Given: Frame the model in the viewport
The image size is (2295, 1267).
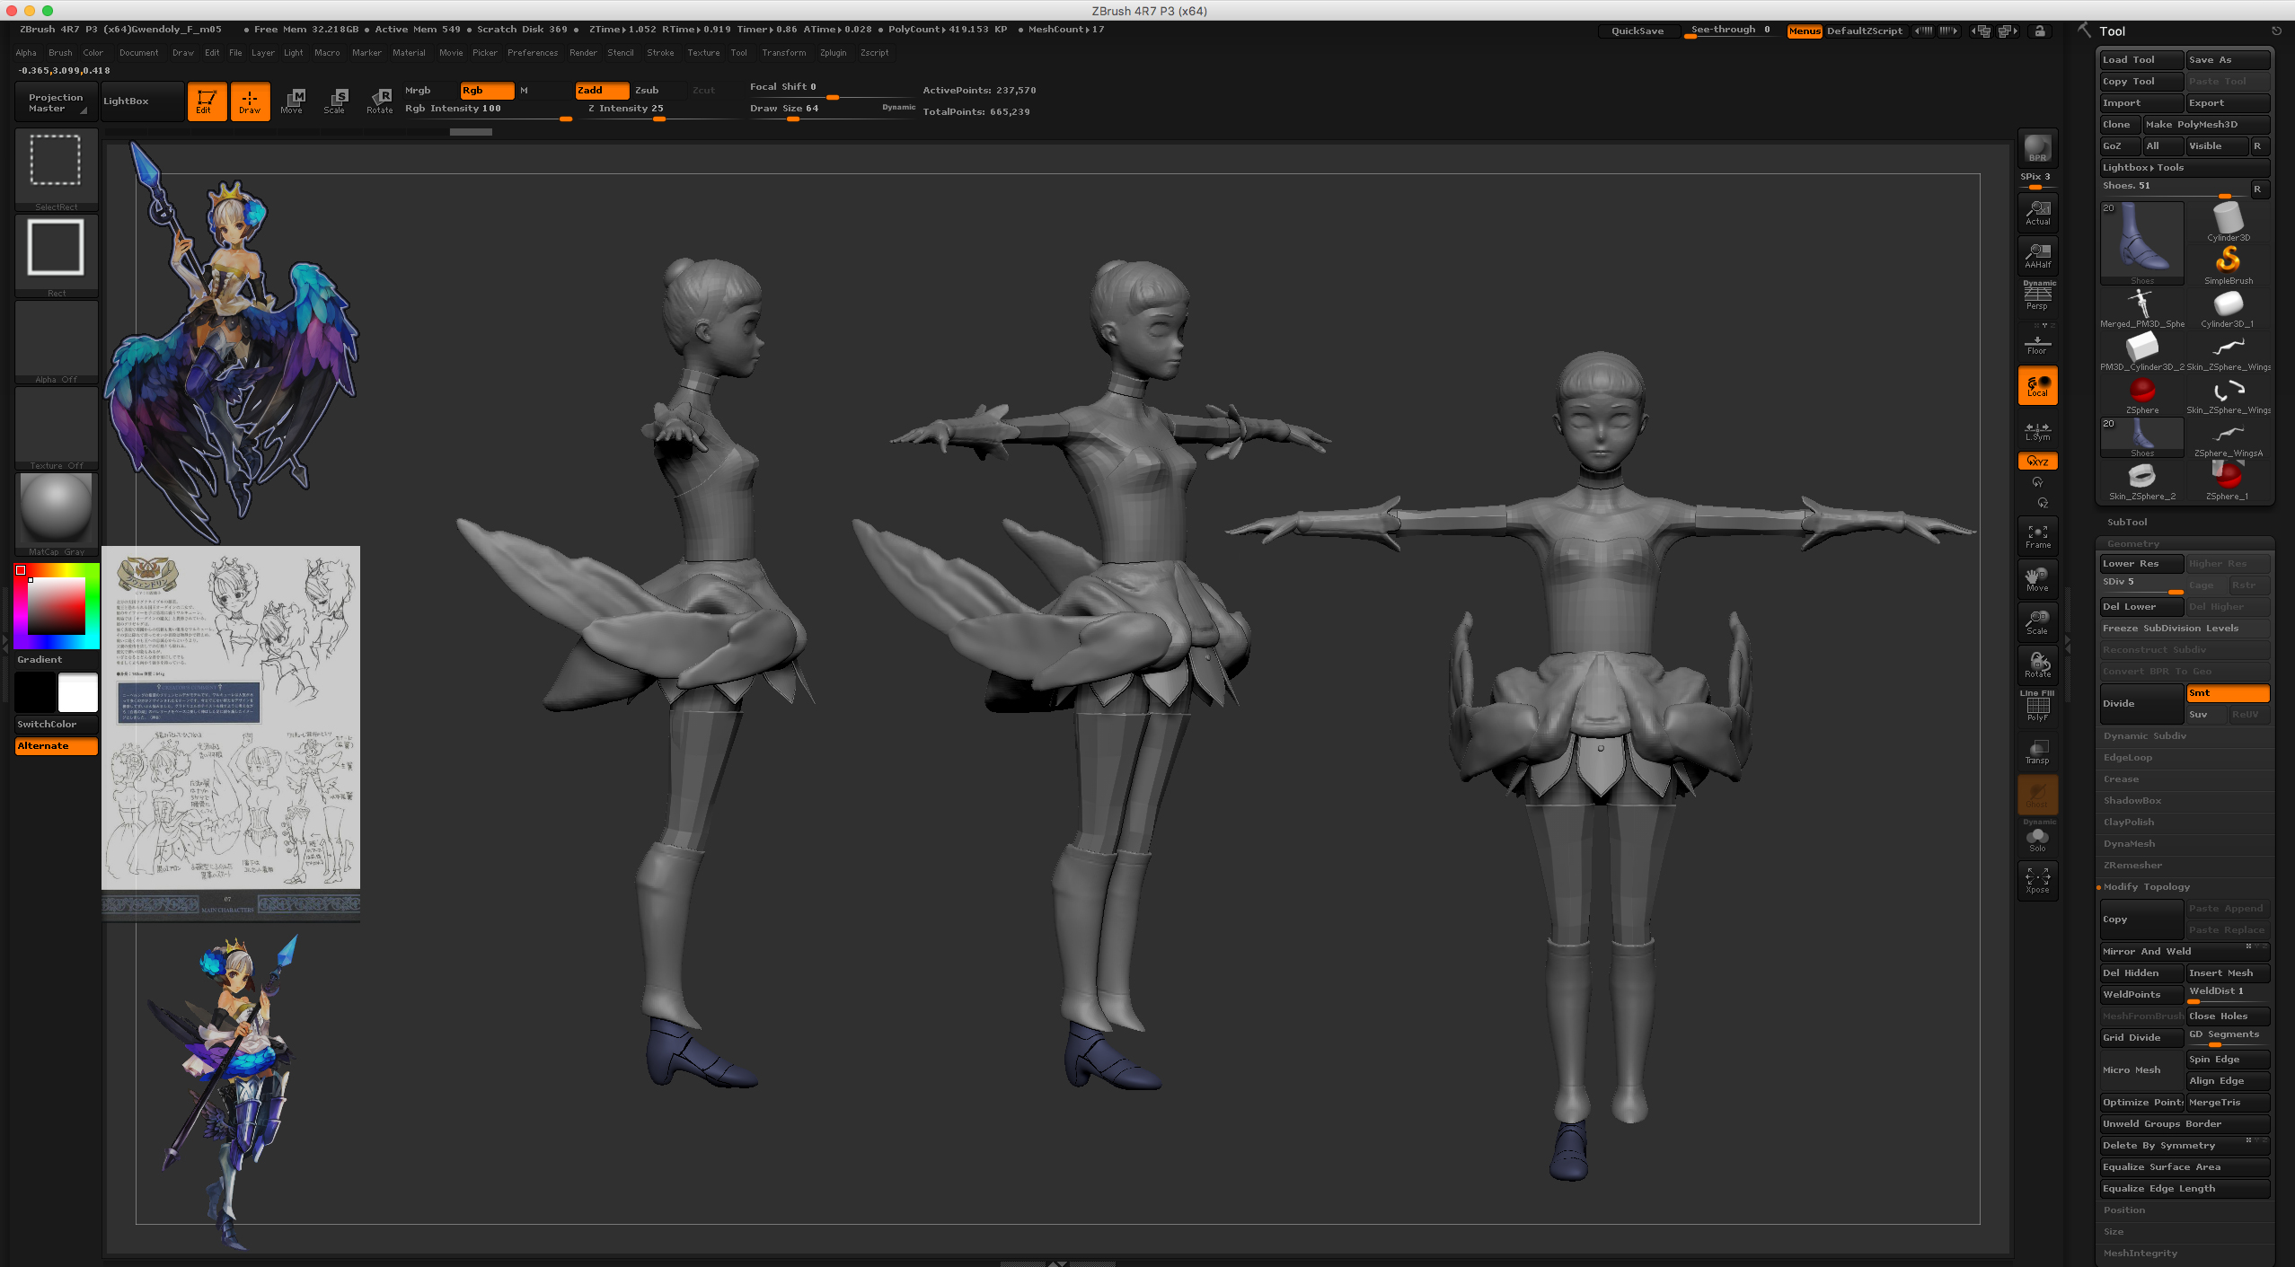Looking at the screenshot, I should 2037,536.
